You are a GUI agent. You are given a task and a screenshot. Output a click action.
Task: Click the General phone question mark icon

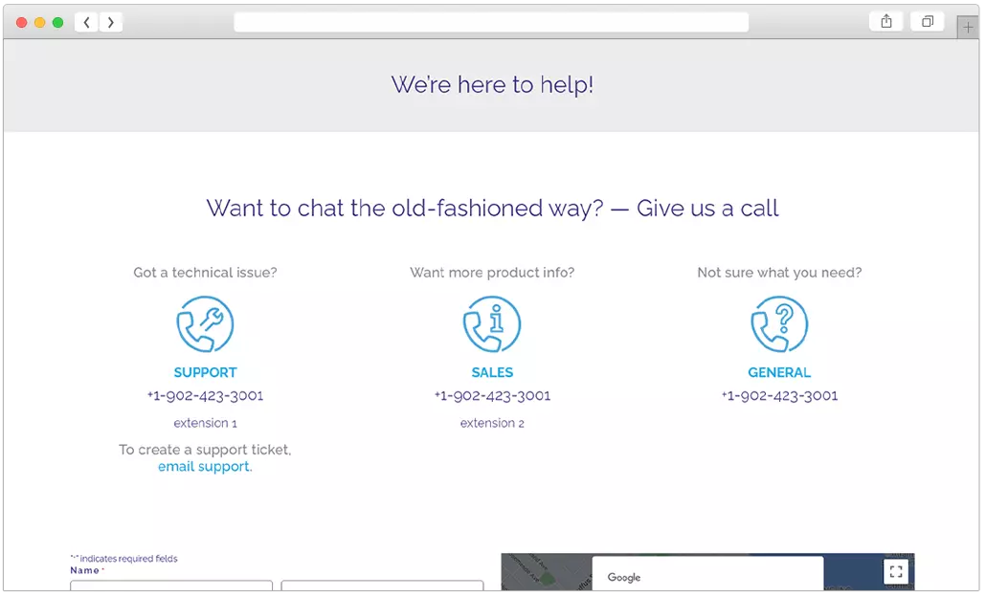pos(779,324)
